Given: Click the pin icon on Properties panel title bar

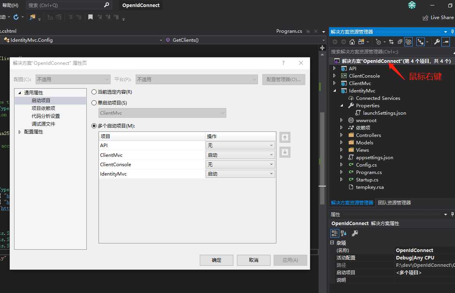Looking at the screenshot, I should [452, 214].
